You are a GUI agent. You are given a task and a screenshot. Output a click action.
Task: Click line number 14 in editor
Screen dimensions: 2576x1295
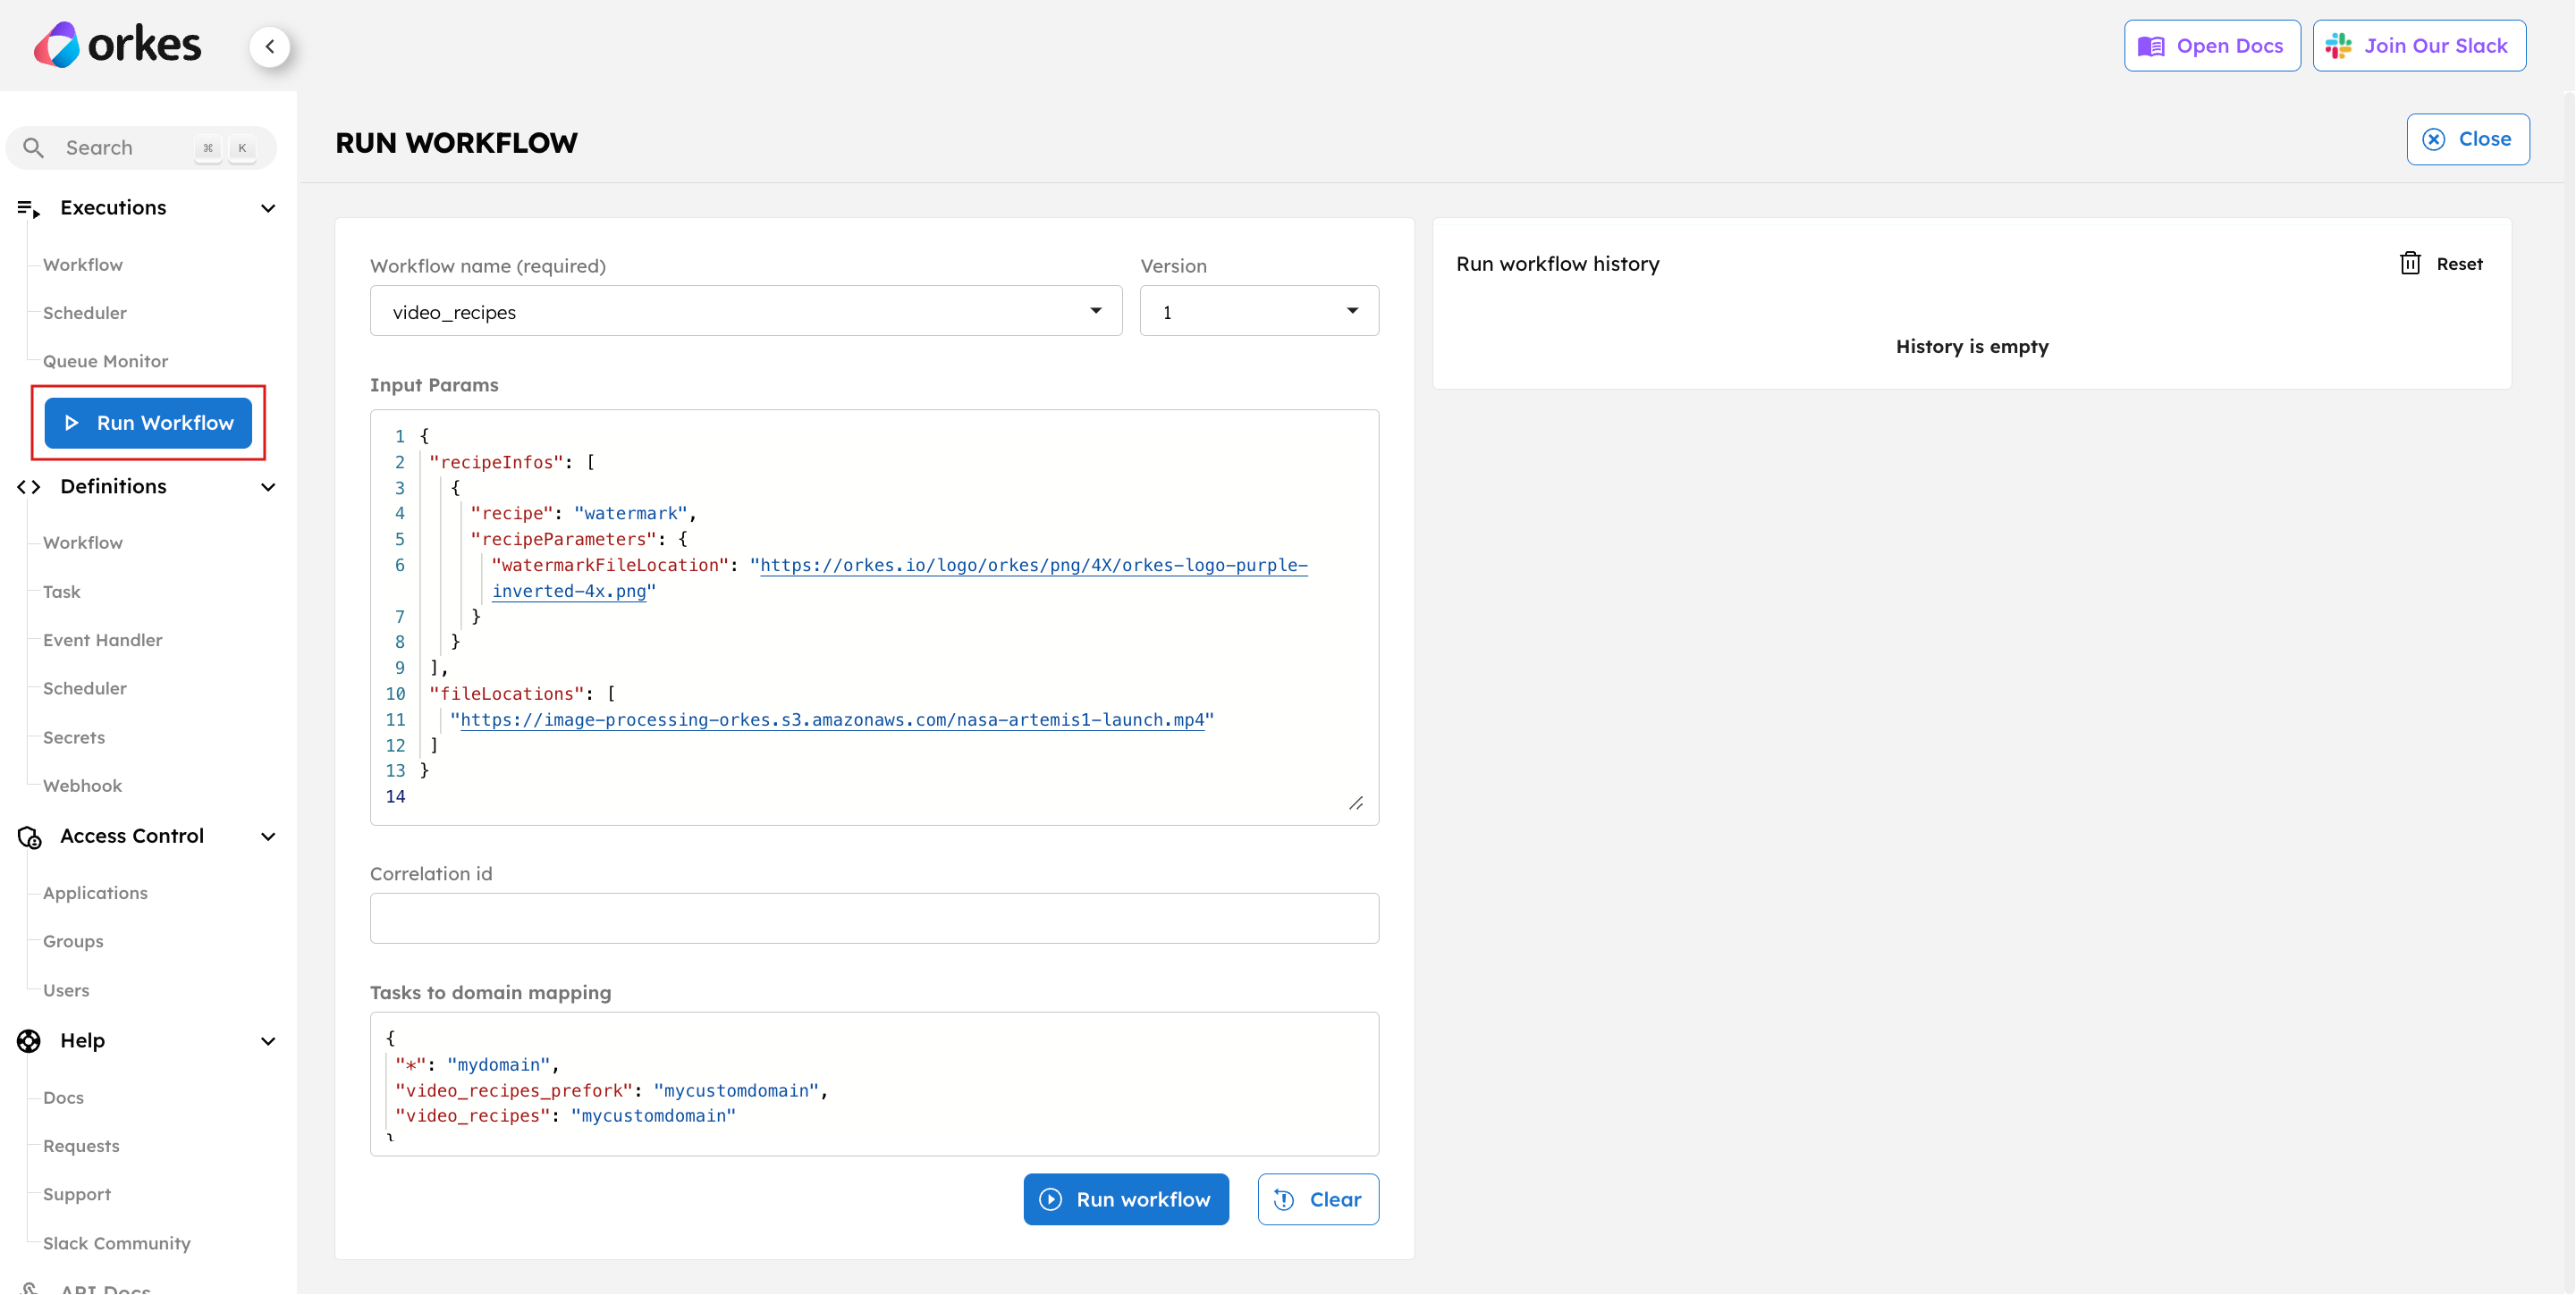tap(396, 796)
